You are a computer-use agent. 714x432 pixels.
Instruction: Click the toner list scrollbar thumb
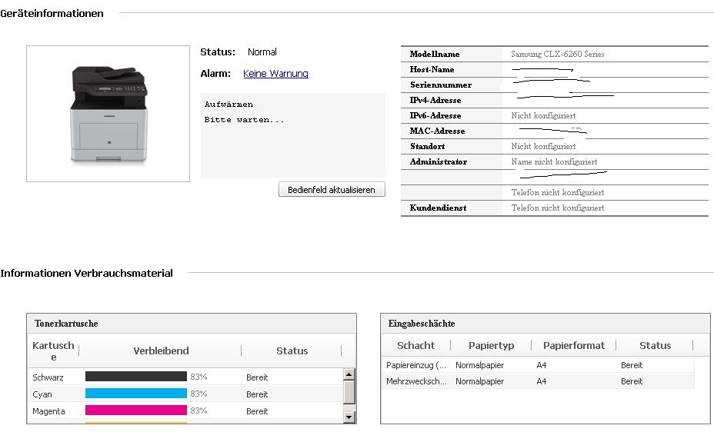point(349,393)
